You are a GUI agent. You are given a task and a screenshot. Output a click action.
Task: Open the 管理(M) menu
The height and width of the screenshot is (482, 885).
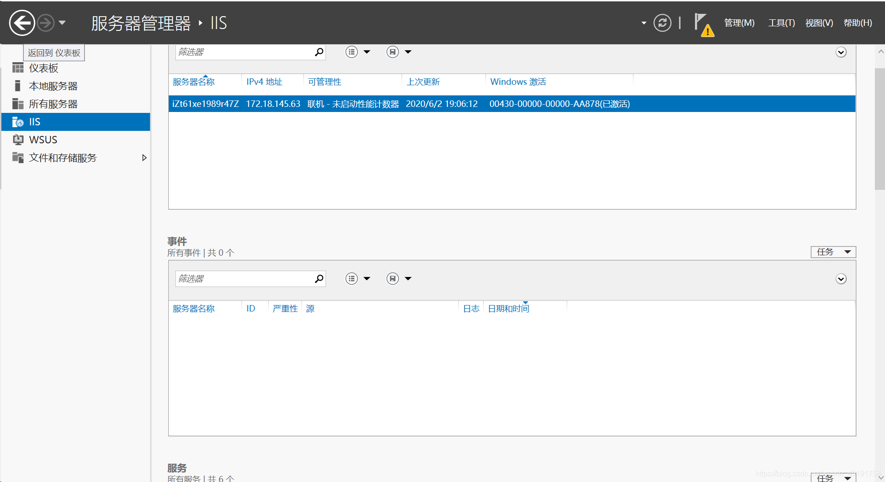click(739, 23)
